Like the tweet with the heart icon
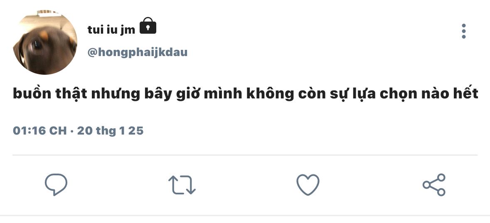This screenshot has width=490, height=223. pyautogui.click(x=308, y=184)
